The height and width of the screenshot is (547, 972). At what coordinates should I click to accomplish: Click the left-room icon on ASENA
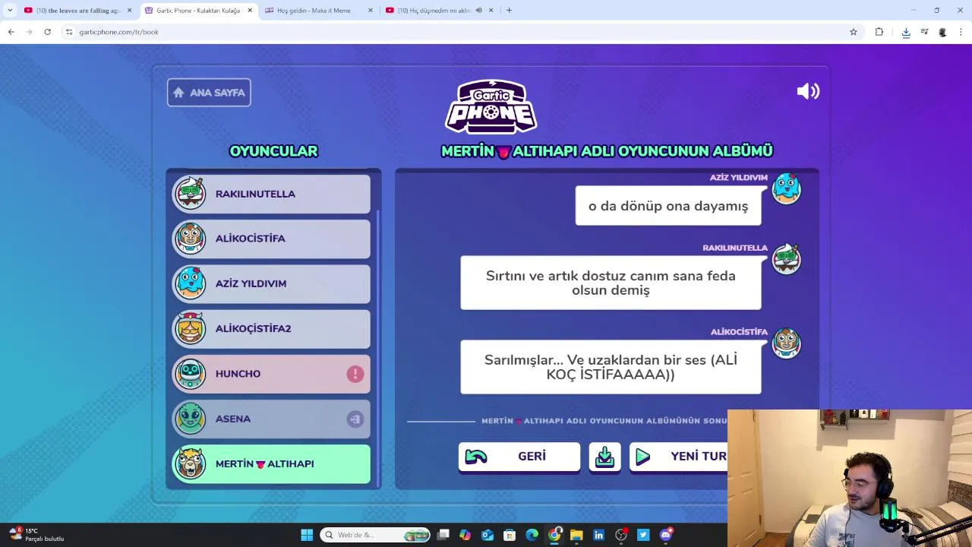click(x=355, y=419)
